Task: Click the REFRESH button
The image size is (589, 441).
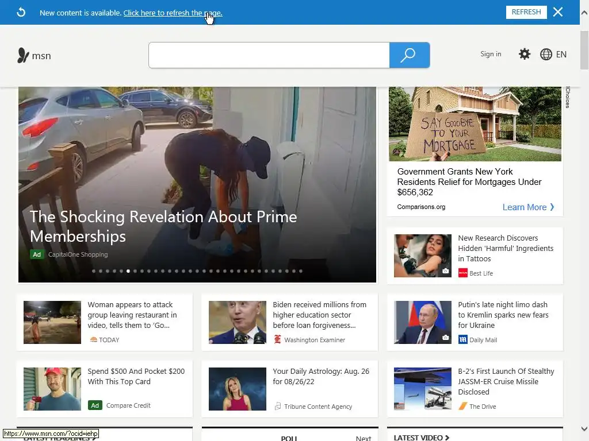Action: (526, 12)
